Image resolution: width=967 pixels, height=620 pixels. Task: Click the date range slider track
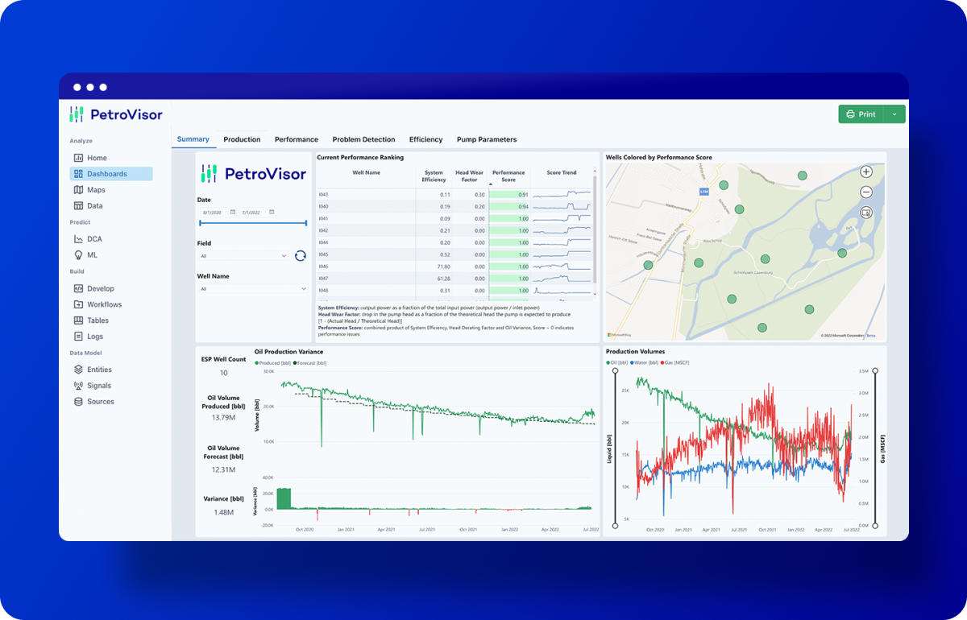(253, 223)
